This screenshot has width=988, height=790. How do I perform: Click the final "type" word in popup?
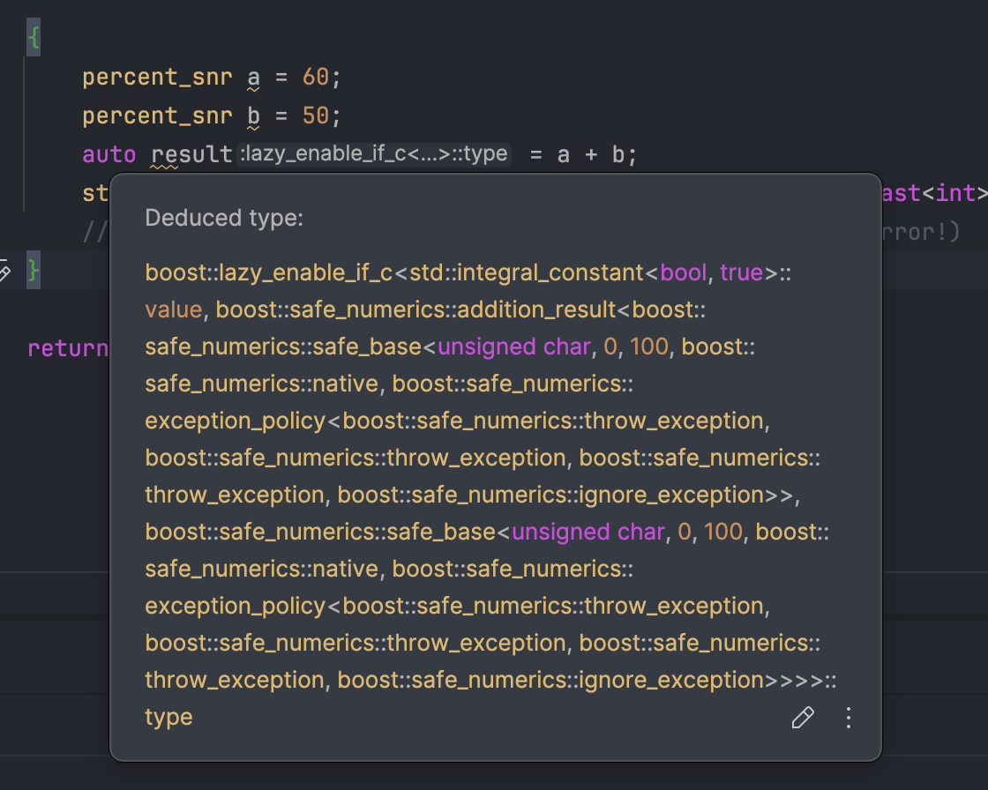tap(168, 718)
